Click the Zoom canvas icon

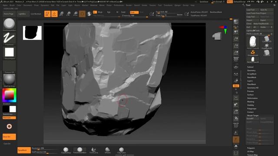point(236,39)
